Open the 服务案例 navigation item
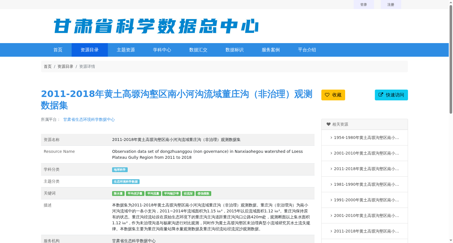This screenshot has width=453, height=243. [x=271, y=50]
